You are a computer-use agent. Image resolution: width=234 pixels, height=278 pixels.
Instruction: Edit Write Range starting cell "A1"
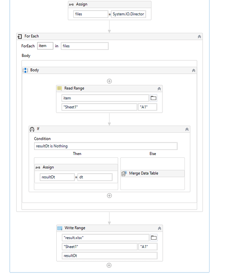click(x=148, y=247)
